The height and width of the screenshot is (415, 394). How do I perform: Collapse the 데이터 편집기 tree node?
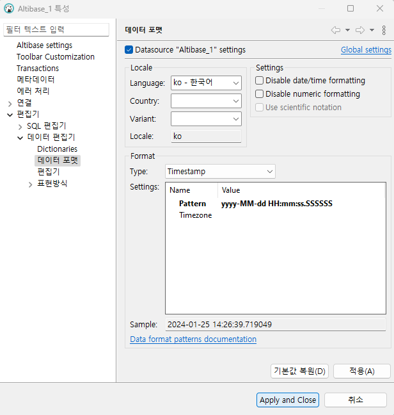tap(20, 138)
